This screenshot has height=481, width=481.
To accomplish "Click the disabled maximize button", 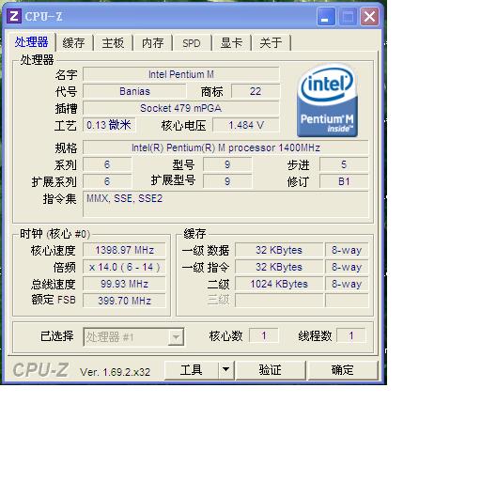I will pos(348,17).
